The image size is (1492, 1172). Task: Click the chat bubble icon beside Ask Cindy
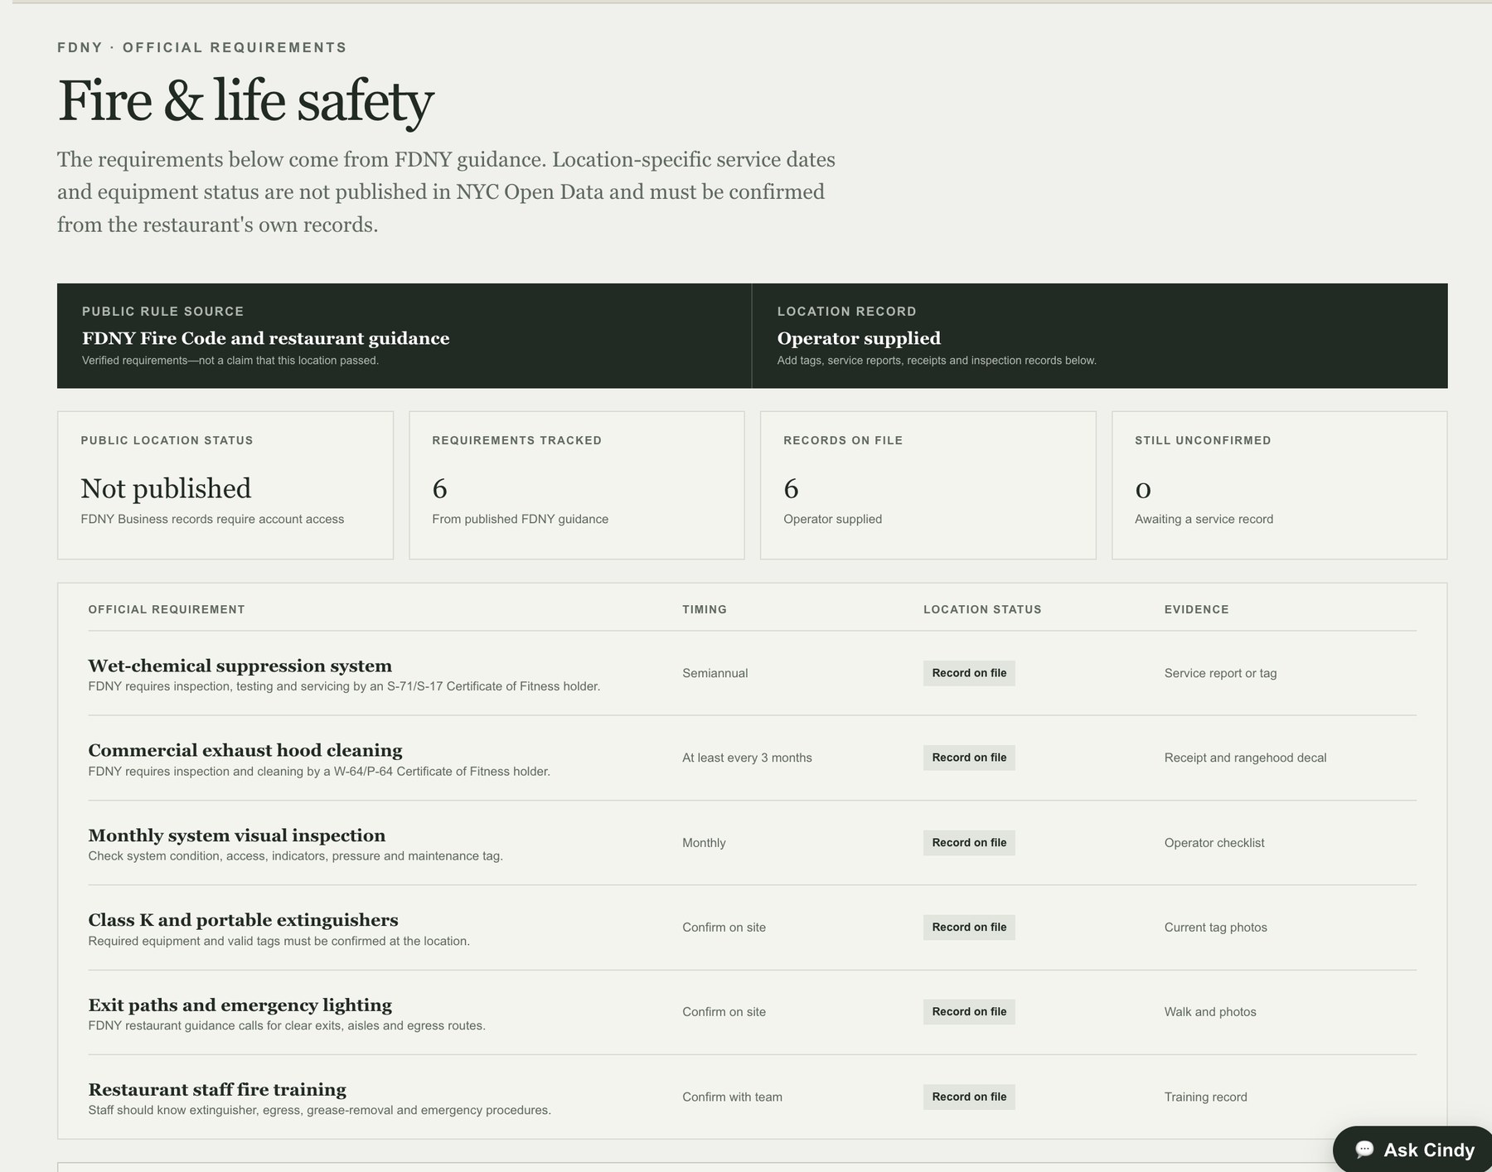click(1364, 1150)
